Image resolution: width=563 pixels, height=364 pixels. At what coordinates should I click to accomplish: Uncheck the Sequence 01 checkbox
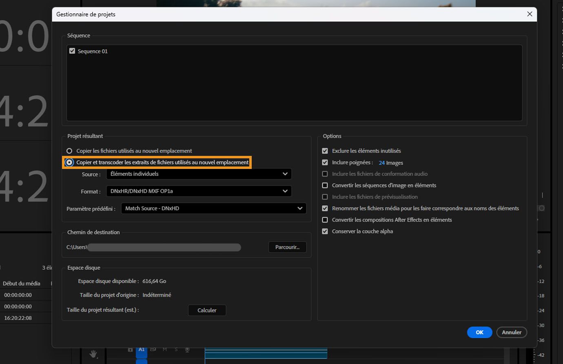(72, 51)
